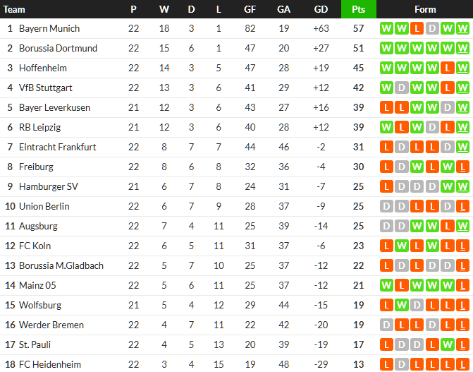Click FC Heidenheim's grey D form badge

tap(401, 365)
